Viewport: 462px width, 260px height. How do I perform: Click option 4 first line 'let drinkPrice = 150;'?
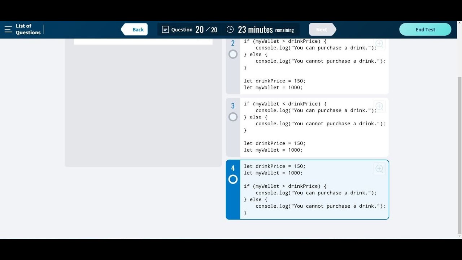(x=275, y=166)
